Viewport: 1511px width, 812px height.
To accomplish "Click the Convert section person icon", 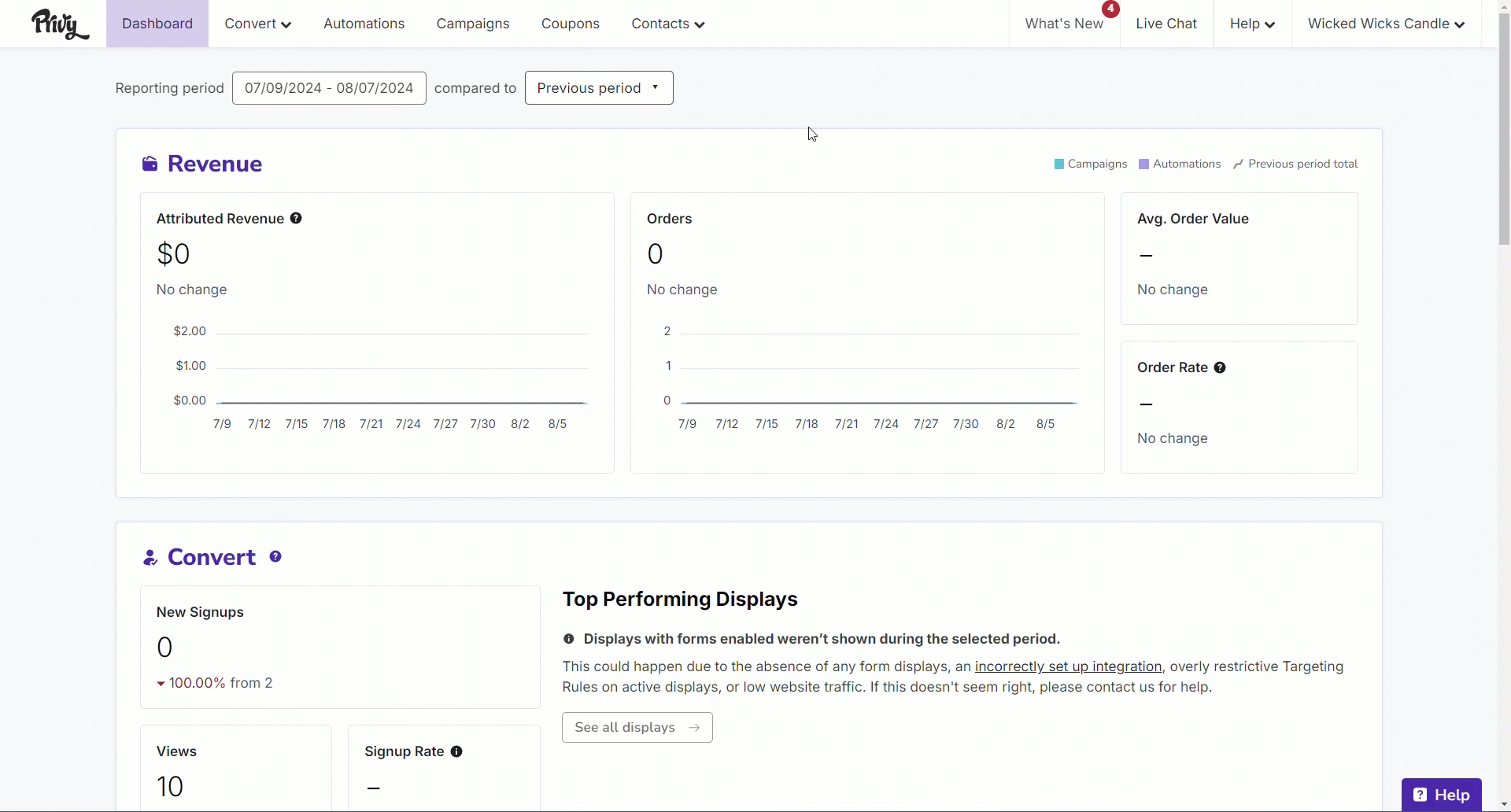I will point(150,557).
